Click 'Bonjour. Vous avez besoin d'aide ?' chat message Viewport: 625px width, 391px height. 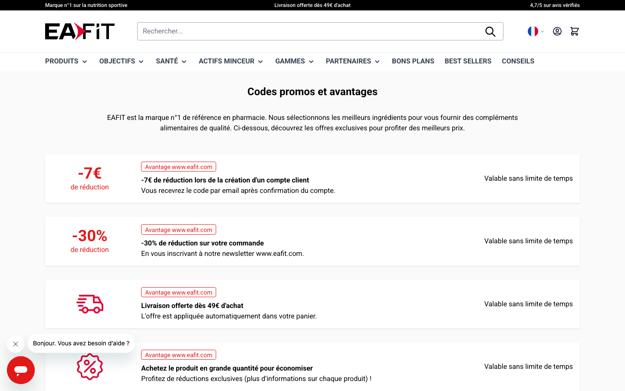click(81, 343)
